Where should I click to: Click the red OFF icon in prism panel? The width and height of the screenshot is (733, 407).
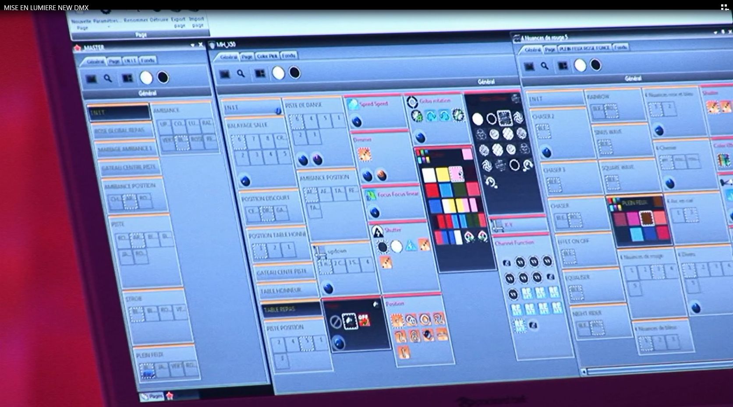pyautogui.click(x=364, y=320)
